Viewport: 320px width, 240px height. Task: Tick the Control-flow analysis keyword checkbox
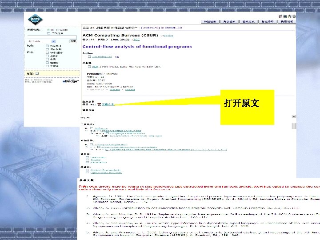point(88,170)
